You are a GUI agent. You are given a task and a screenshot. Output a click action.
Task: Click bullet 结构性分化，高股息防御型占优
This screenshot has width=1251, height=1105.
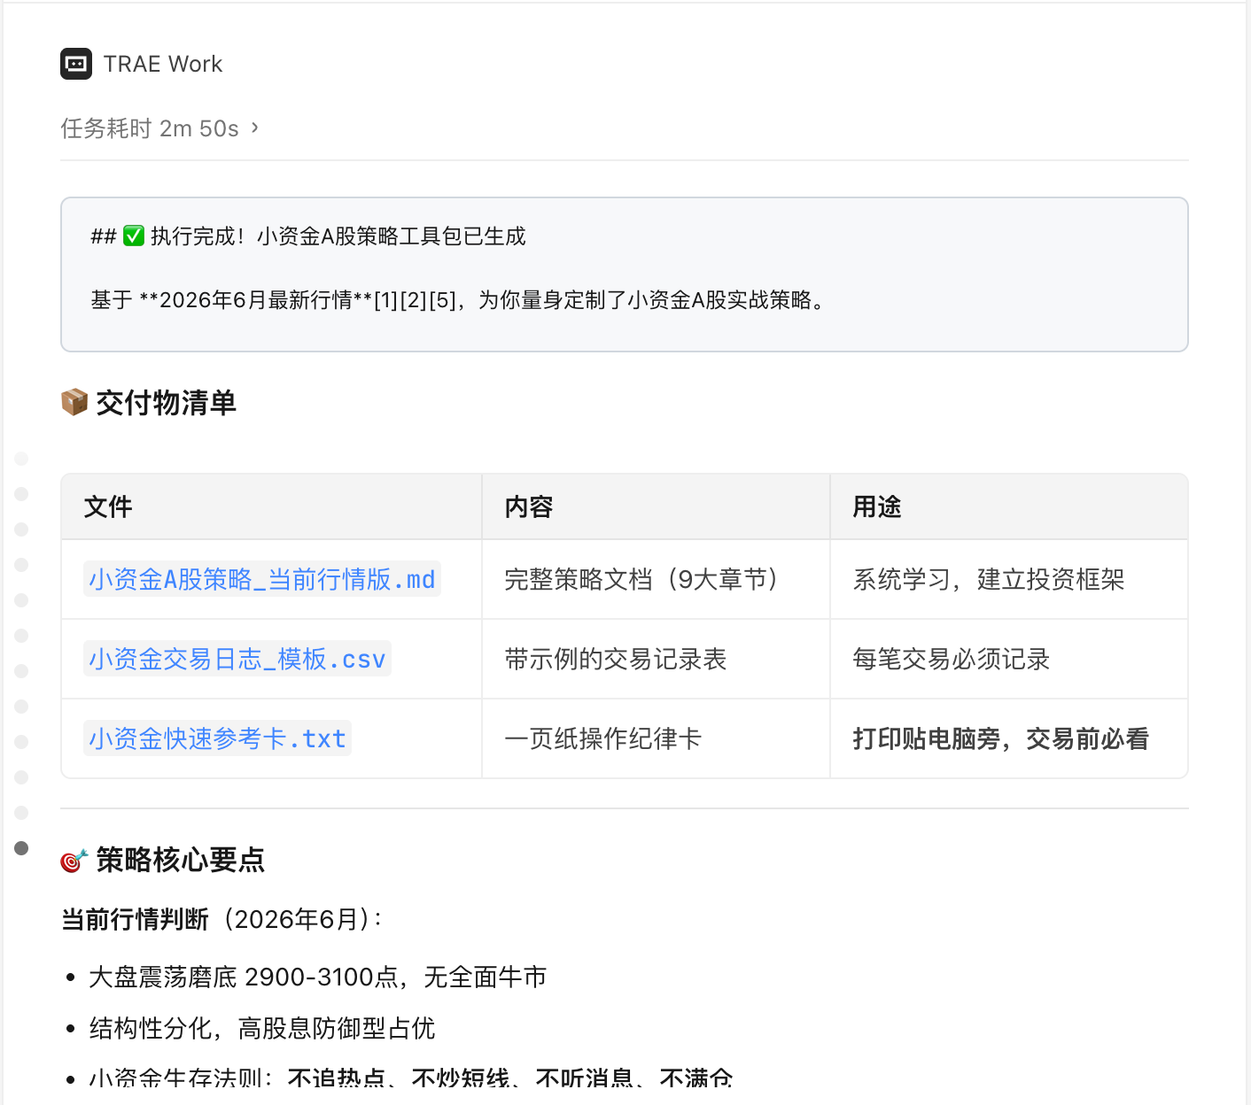click(x=262, y=1028)
